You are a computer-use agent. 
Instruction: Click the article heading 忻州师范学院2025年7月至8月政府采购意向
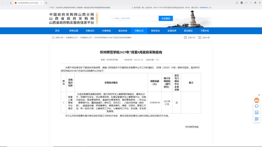point(131,52)
